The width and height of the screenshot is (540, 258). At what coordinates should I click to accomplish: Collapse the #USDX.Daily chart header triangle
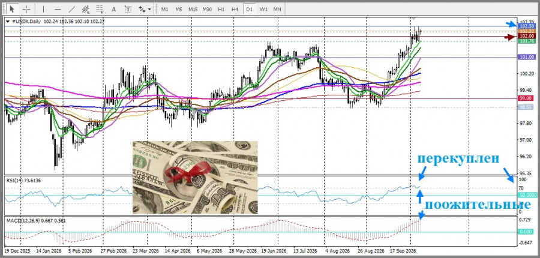(8, 22)
